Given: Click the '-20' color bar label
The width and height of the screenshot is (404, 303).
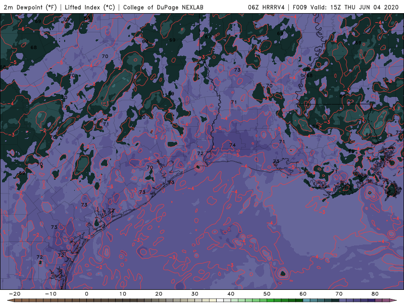Looking at the screenshot, I should (x=15, y=294).
